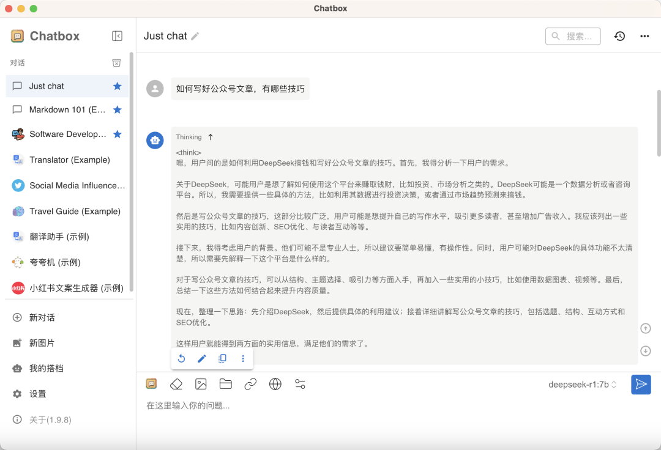Send message with blue send button
Viewport: 661px width, 450px height.
[x=641, y=385]
